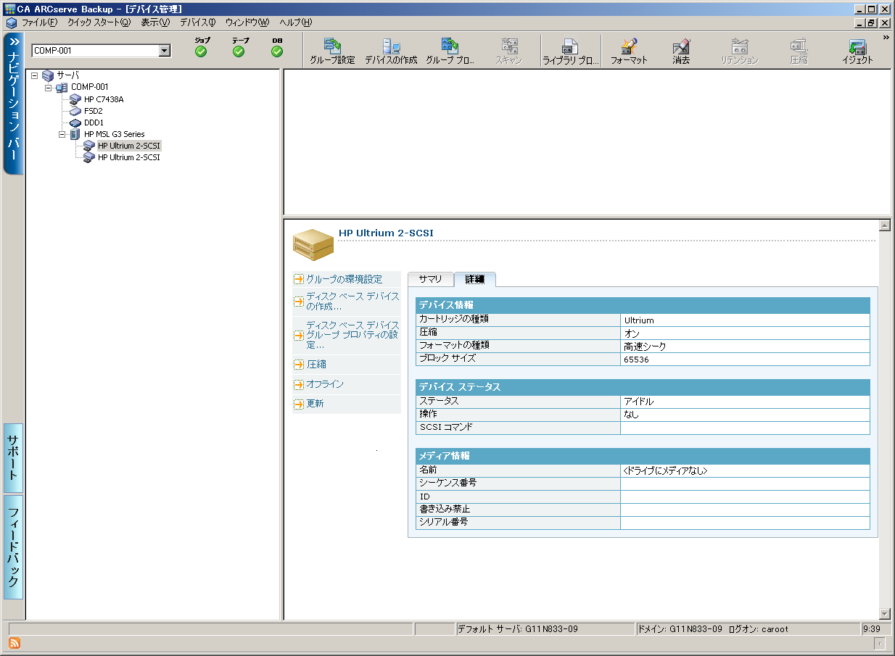This screenshot has height=656, width=895.
Task: Click the RSS feed icon in status bar
Action: click(x=14, y=643)
